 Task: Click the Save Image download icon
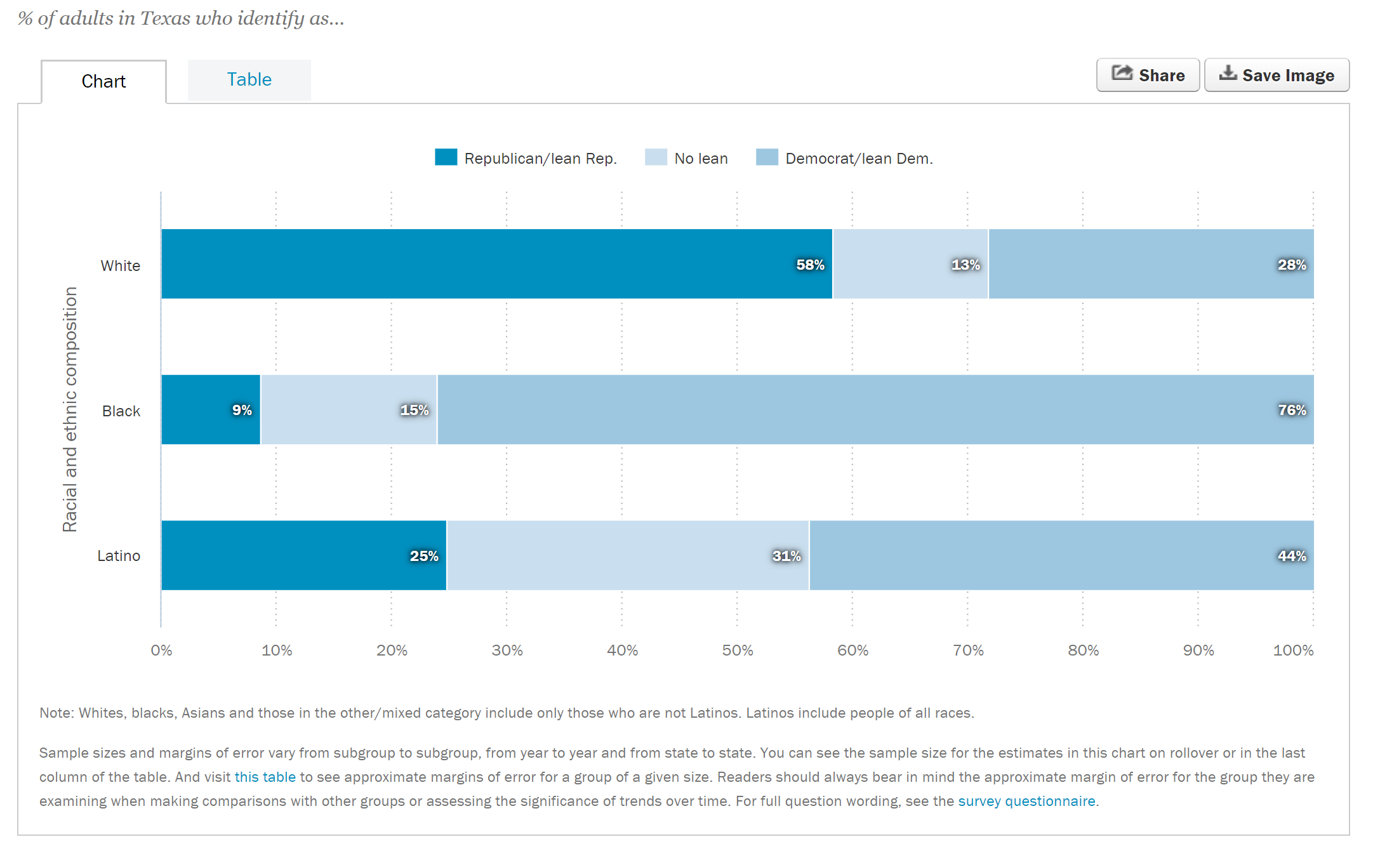coord(1228,73)
